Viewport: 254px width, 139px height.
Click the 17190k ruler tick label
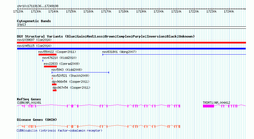click(x=141, y=11)
